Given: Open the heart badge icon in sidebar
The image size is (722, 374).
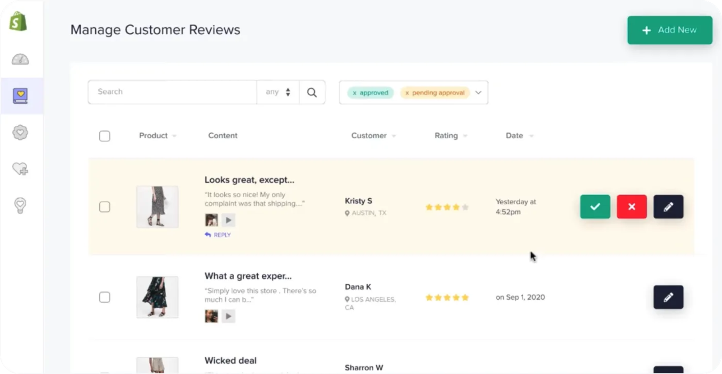Looking at the screenshot, I should click(x=20, y=132).
